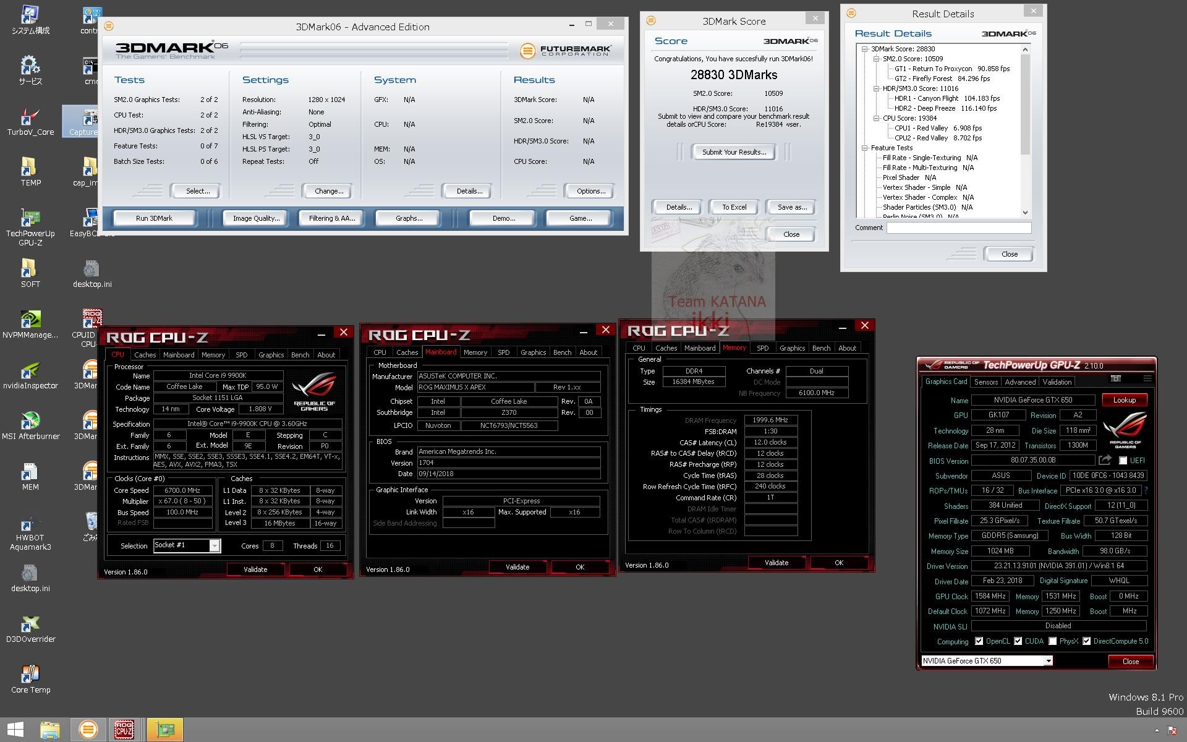Click the GPU-Z screenshot camera icon
Viewport: 1187px width, 742px height.
click(1116, 378)
